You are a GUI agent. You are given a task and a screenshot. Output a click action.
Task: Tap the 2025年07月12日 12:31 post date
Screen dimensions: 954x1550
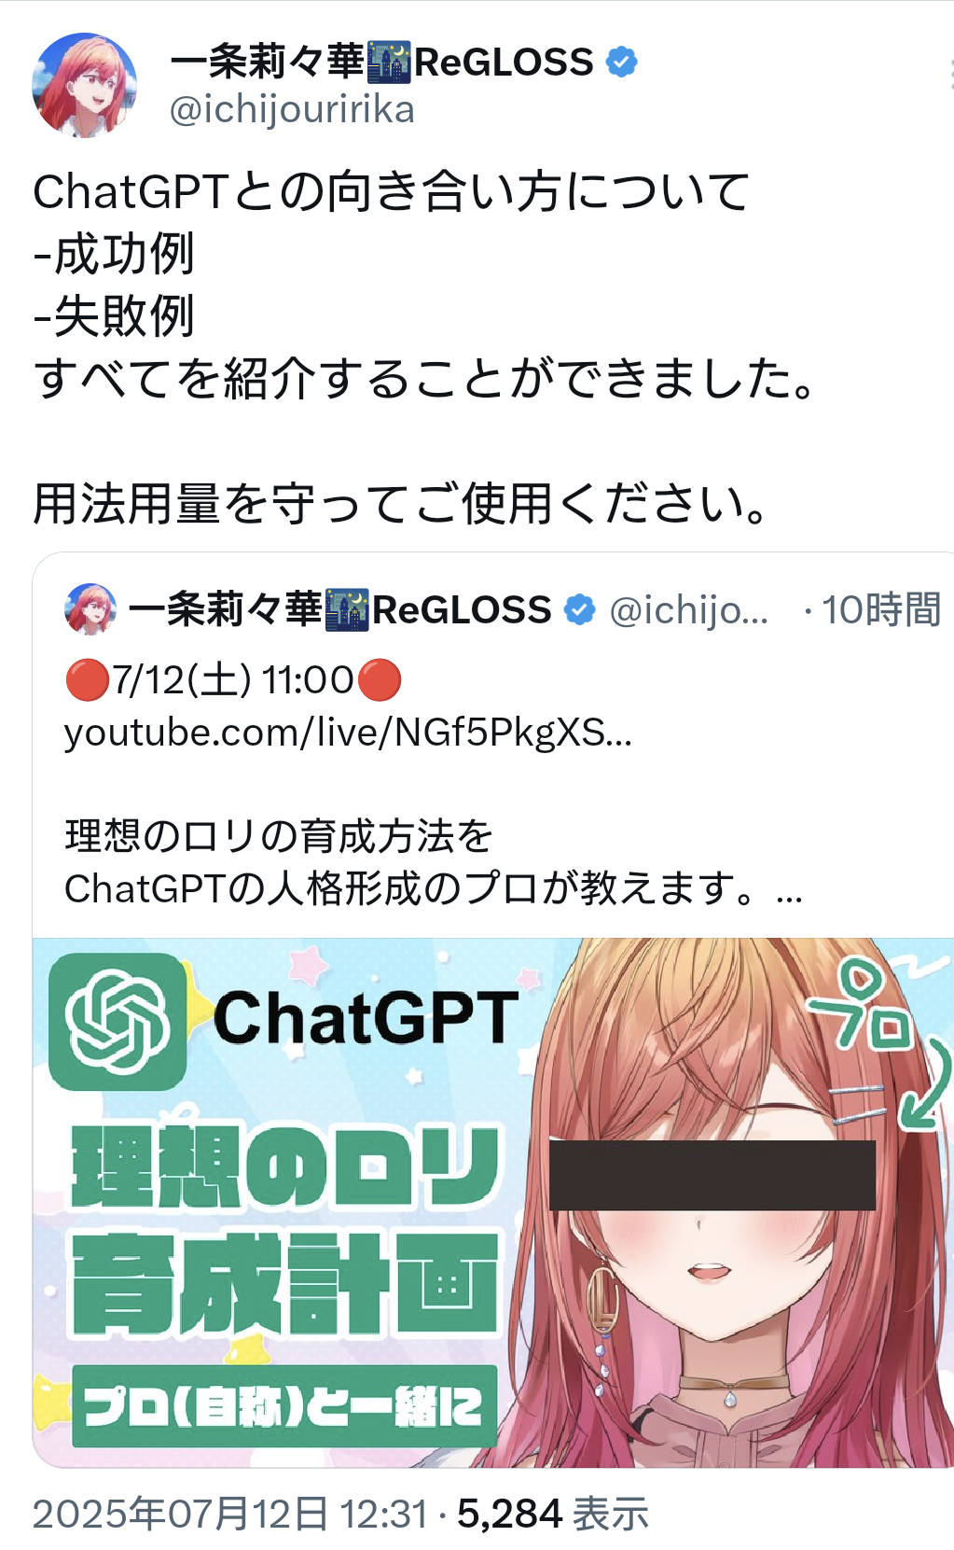[230, 1514]
